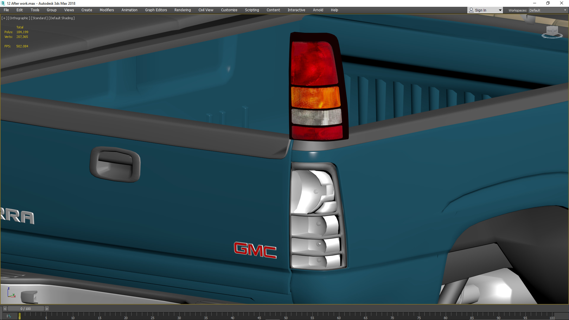Open the Orthographic viewport view menu
569x320 pixels.
(x=19, y=18)
